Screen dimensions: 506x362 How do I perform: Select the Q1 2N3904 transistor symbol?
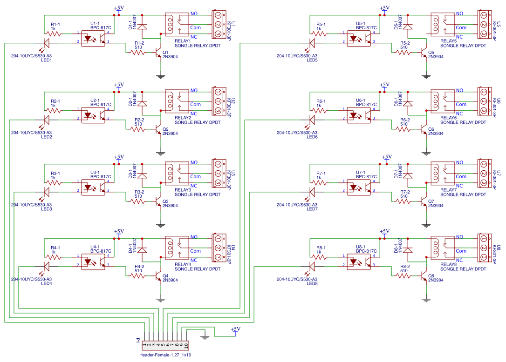158,52
